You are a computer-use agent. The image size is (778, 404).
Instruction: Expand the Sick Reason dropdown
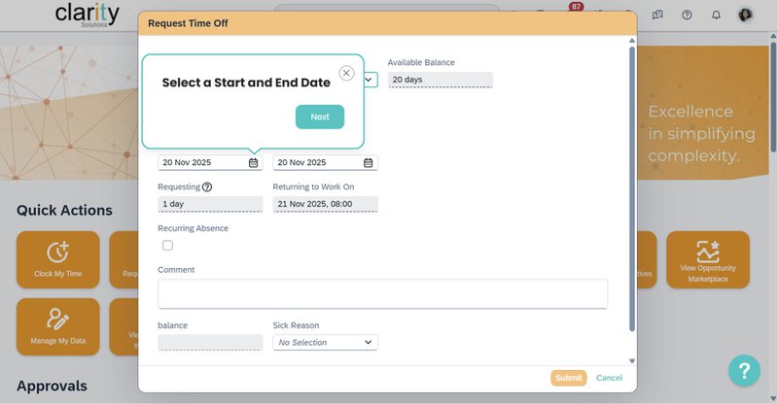(x=325, y=343)
